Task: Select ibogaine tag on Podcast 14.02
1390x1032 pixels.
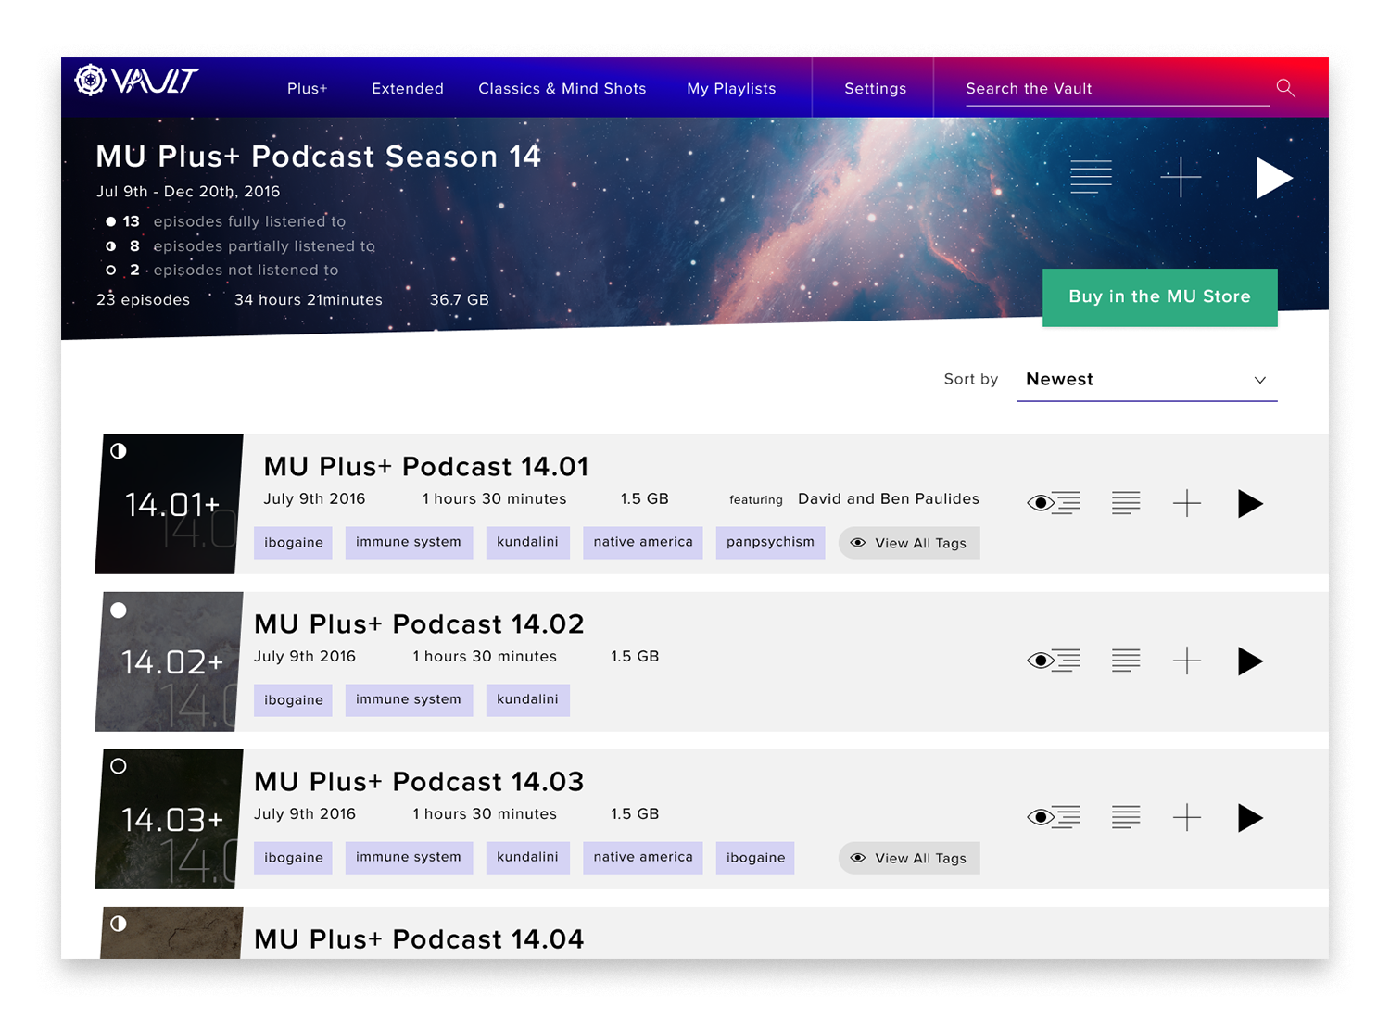Action: click(x=294, y=699)
